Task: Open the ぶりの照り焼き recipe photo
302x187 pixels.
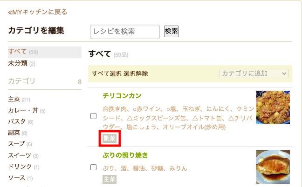Action: (273, 167)
